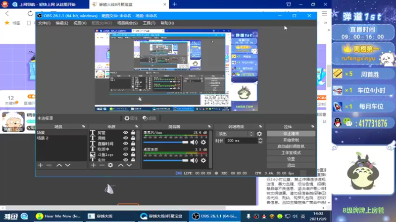
Task: Lock toggle for 周榜 source
Action: (133, 138)
